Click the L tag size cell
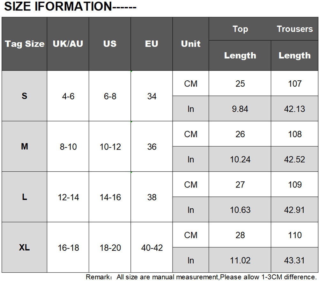The height and width of the screenshot is (281, 319). 25,197
